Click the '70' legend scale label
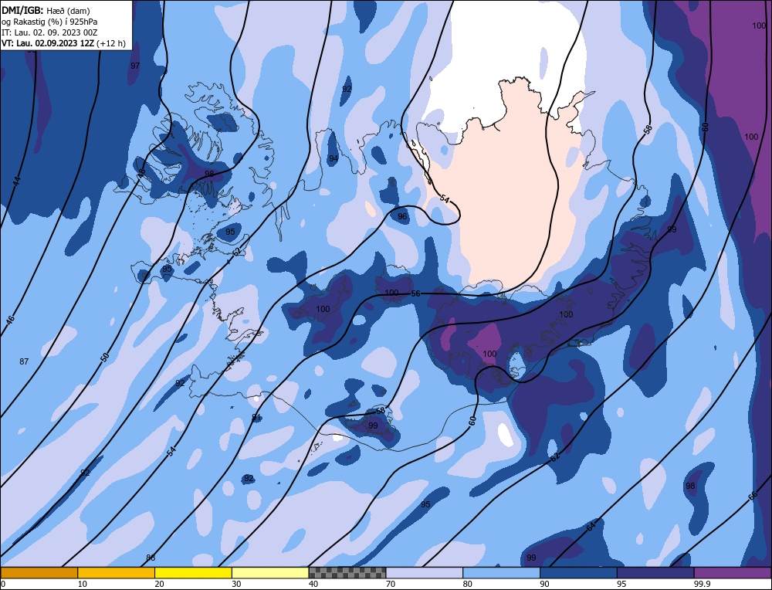 [391, 584]
